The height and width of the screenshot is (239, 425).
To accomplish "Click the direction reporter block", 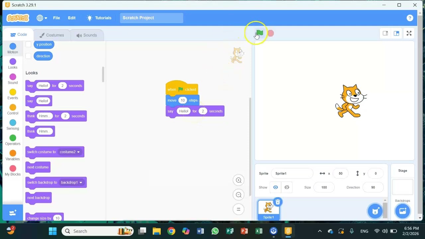I will point(43,56).
